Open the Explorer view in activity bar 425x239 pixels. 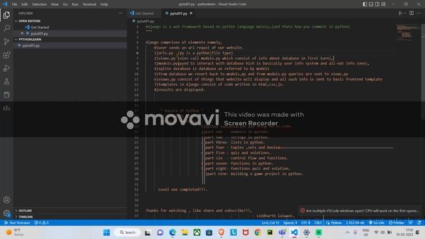[x=7, y=15]
